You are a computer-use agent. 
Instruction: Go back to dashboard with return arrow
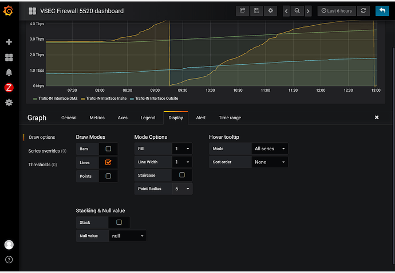pos(382,11)
